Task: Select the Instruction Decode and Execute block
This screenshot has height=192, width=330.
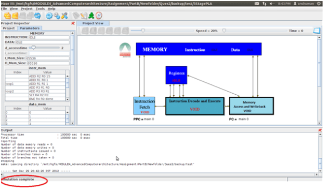Action: pos(195,106)
